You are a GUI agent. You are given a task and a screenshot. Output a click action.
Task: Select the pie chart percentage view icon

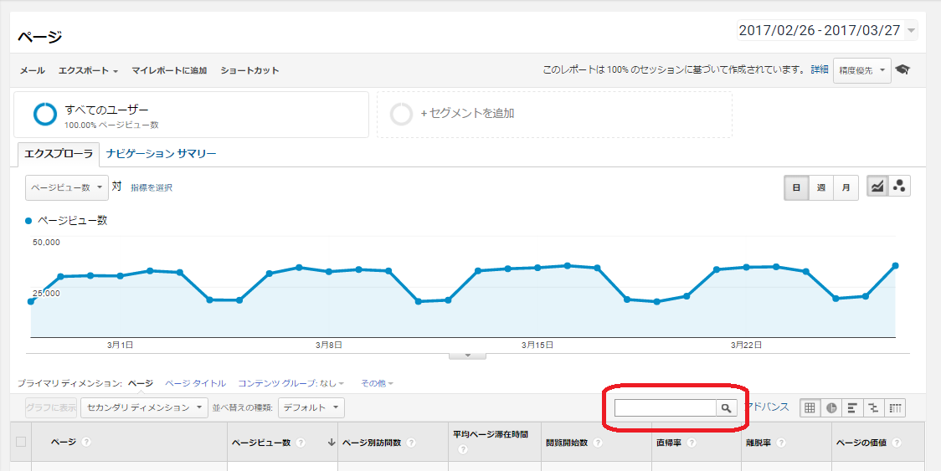tap(831, 408)
